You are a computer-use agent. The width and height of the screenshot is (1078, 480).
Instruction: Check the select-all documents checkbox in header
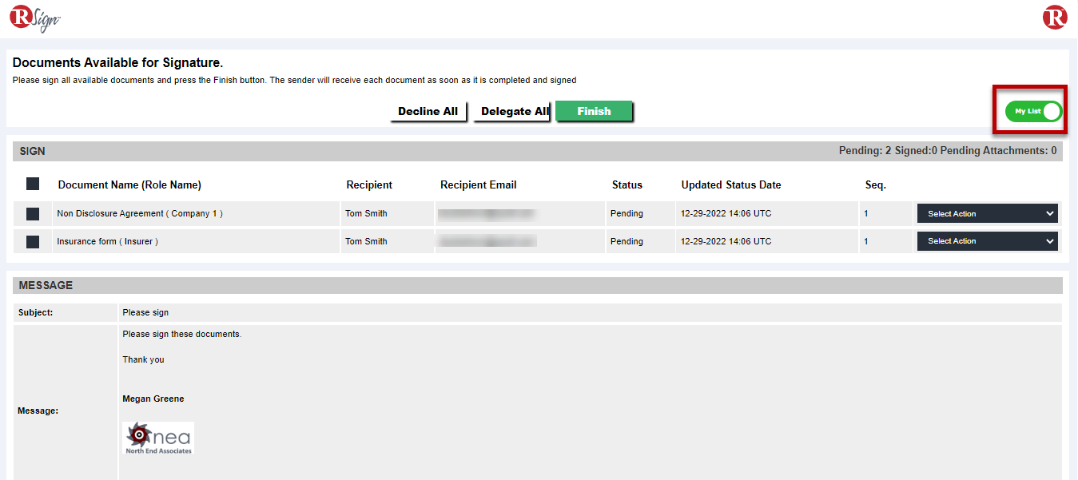pyautogui.click(x=33, y=184)
